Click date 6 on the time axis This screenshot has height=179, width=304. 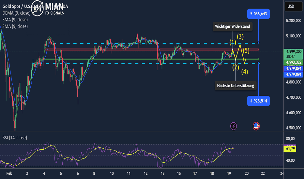coord(78,173)
